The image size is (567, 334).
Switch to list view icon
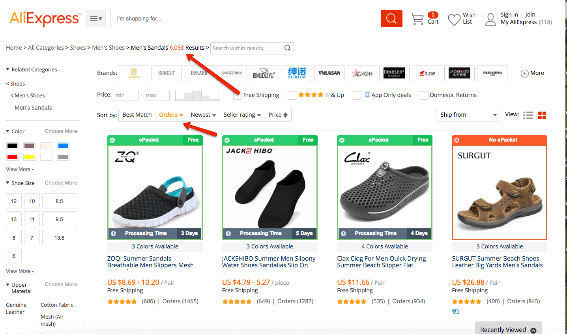[x=528, y=115]
